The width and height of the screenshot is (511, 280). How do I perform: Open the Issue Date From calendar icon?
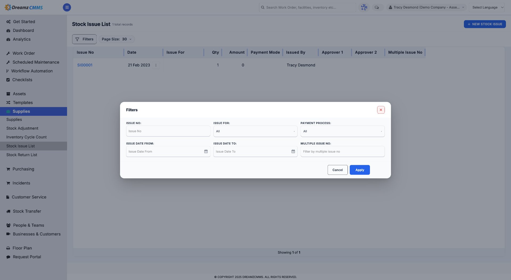coord(206,151)
